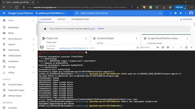This screenshot has height=109, width=195.
Task: Add page to favorites star icon
Action: point(137,7)
